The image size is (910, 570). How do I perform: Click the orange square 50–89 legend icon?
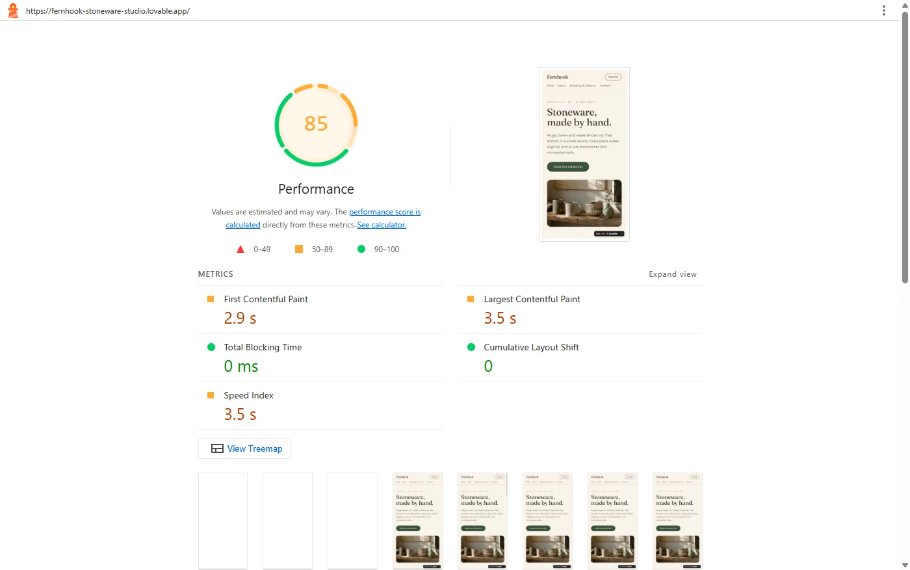click(x=299, y=249)
